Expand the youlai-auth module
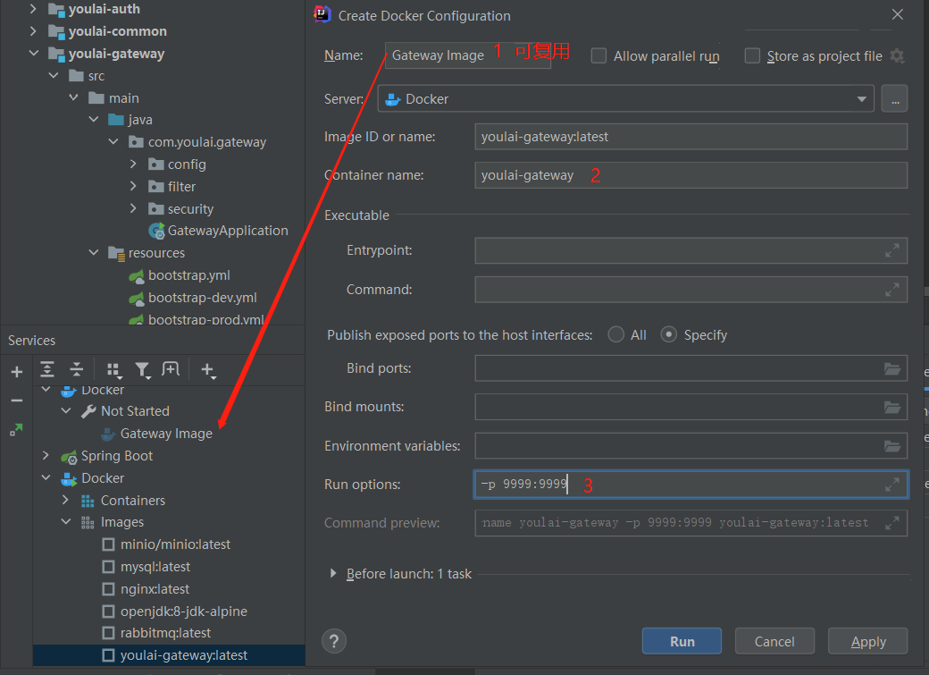Viewport: 929px width, 675px height. (33, 9)
